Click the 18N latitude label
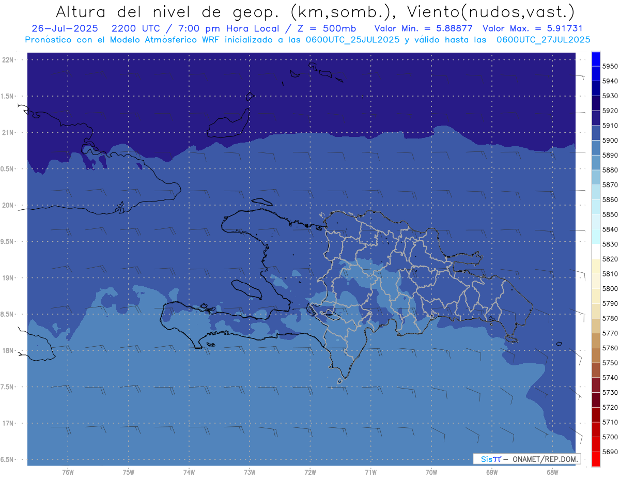620x479 pixels. point(8,350)
